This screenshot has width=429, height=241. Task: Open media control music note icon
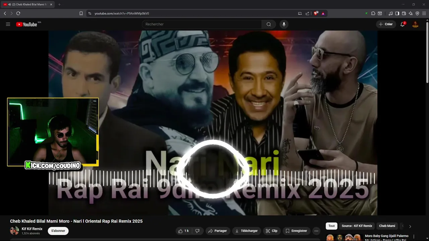390,13
